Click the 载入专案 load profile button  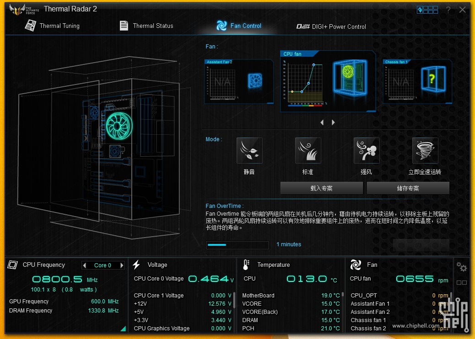[x=321, y=188]
